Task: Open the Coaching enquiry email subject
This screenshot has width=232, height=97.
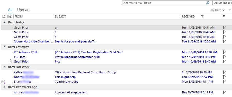Action: tap(66, 82)
